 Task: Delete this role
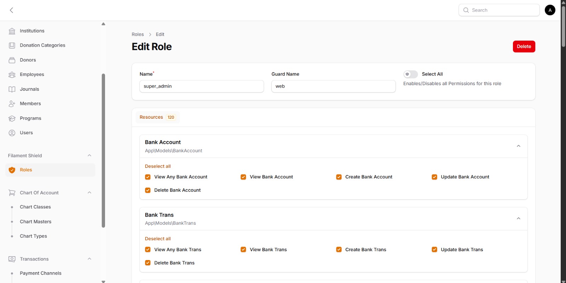pos(524,47)
